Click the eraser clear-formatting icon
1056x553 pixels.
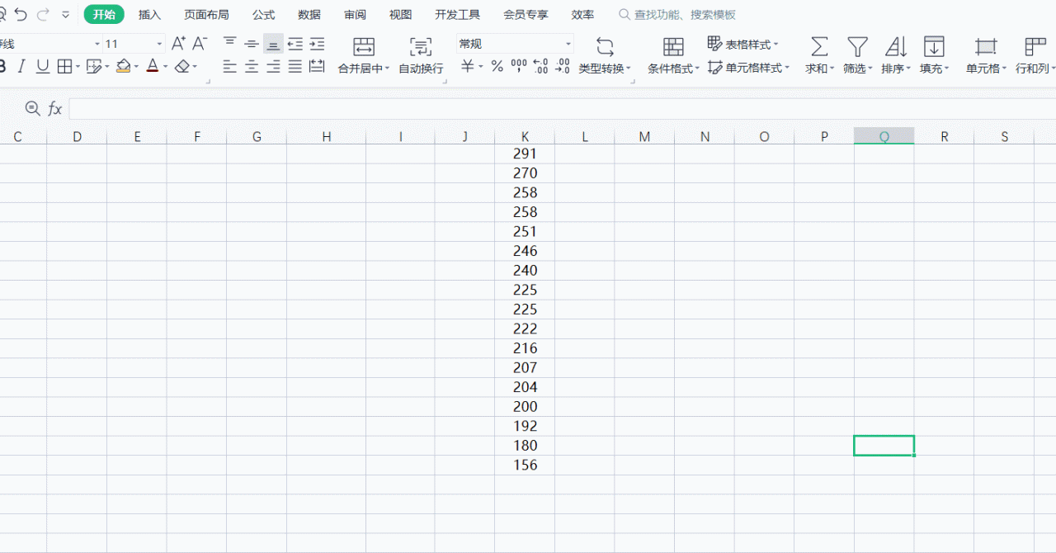182,67
